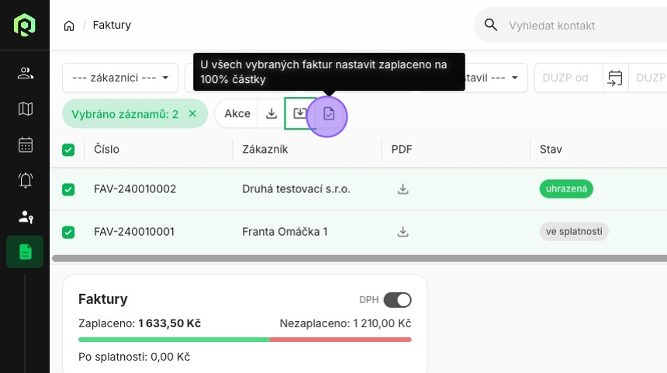The image size is (667, 373).
Task: Deselect the FAV-240010001 row checkbox
Action: (x=68, y=232)
